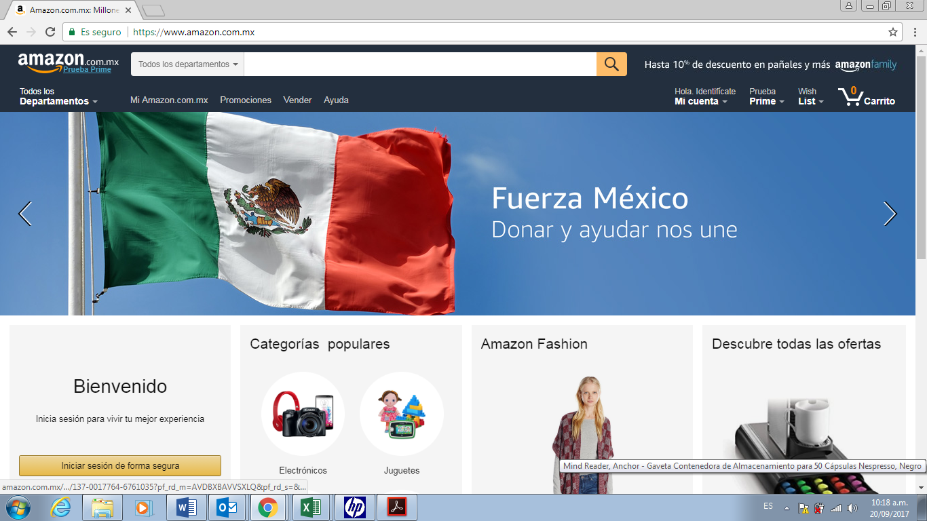
Task: Go to previous banner slide arrow
Action: pyautogui.click(x=25, y=214)
